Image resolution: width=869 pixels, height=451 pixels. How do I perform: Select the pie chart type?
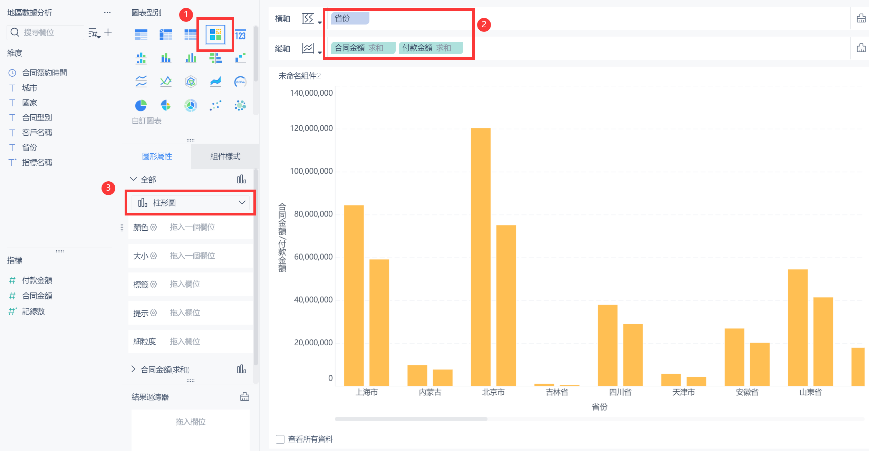141,105
